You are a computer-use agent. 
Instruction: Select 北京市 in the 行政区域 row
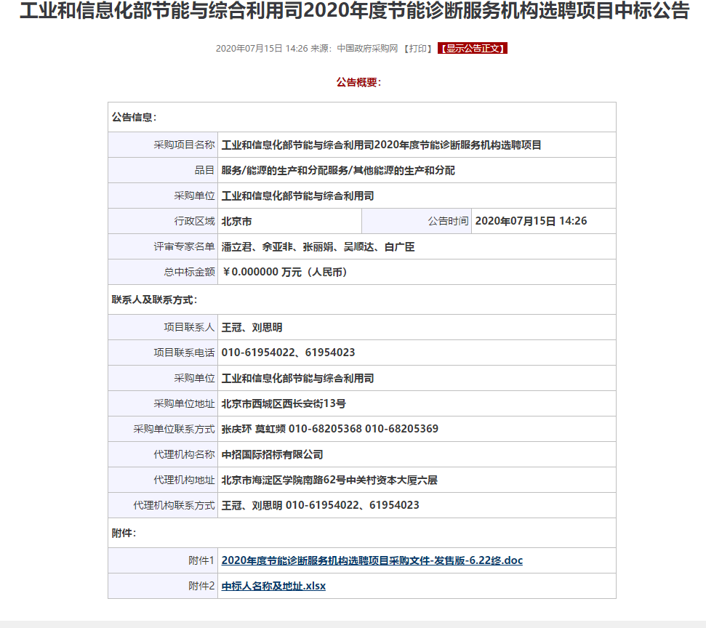click(x=236, y=221)
